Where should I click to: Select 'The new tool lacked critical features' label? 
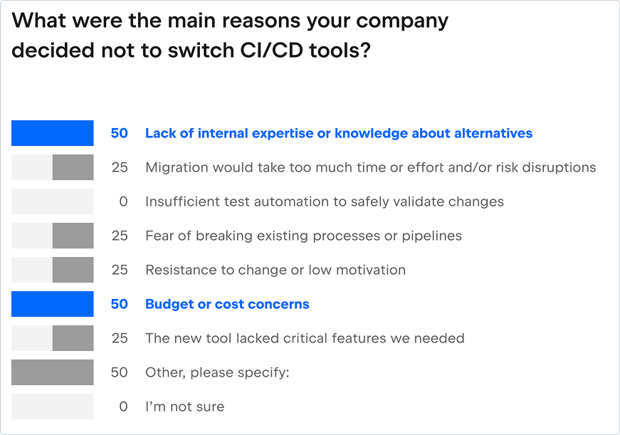pos(305,338)
